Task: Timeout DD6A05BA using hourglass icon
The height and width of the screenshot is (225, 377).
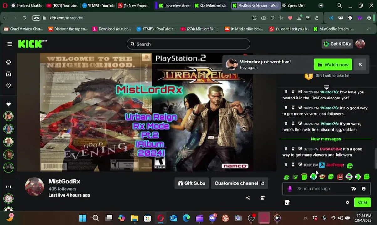Action: [x=293, y=149]
